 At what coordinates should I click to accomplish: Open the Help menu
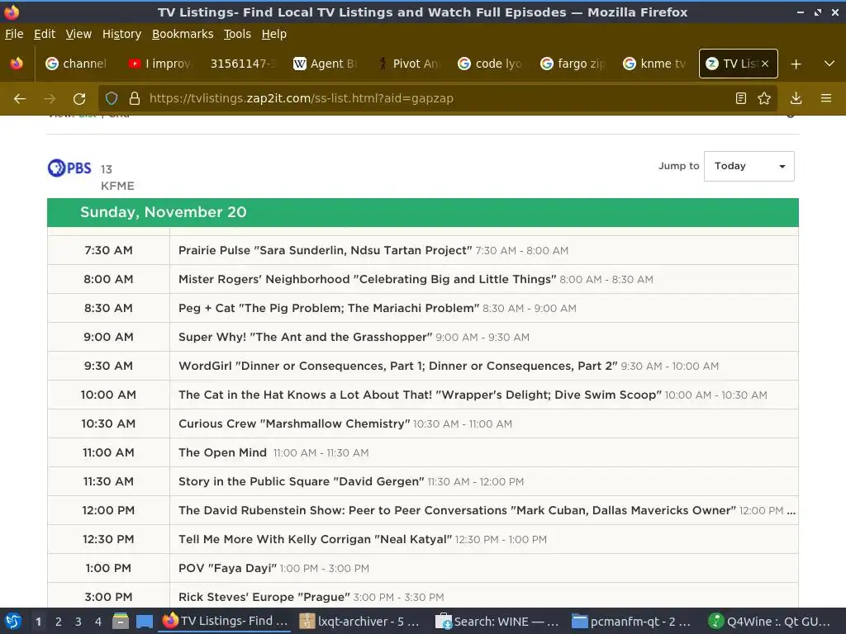(x=274, y=34)
